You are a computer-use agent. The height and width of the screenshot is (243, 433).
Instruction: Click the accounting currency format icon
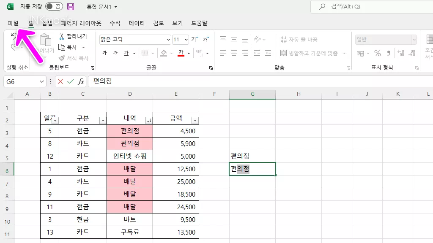click(x=360, y=53)
